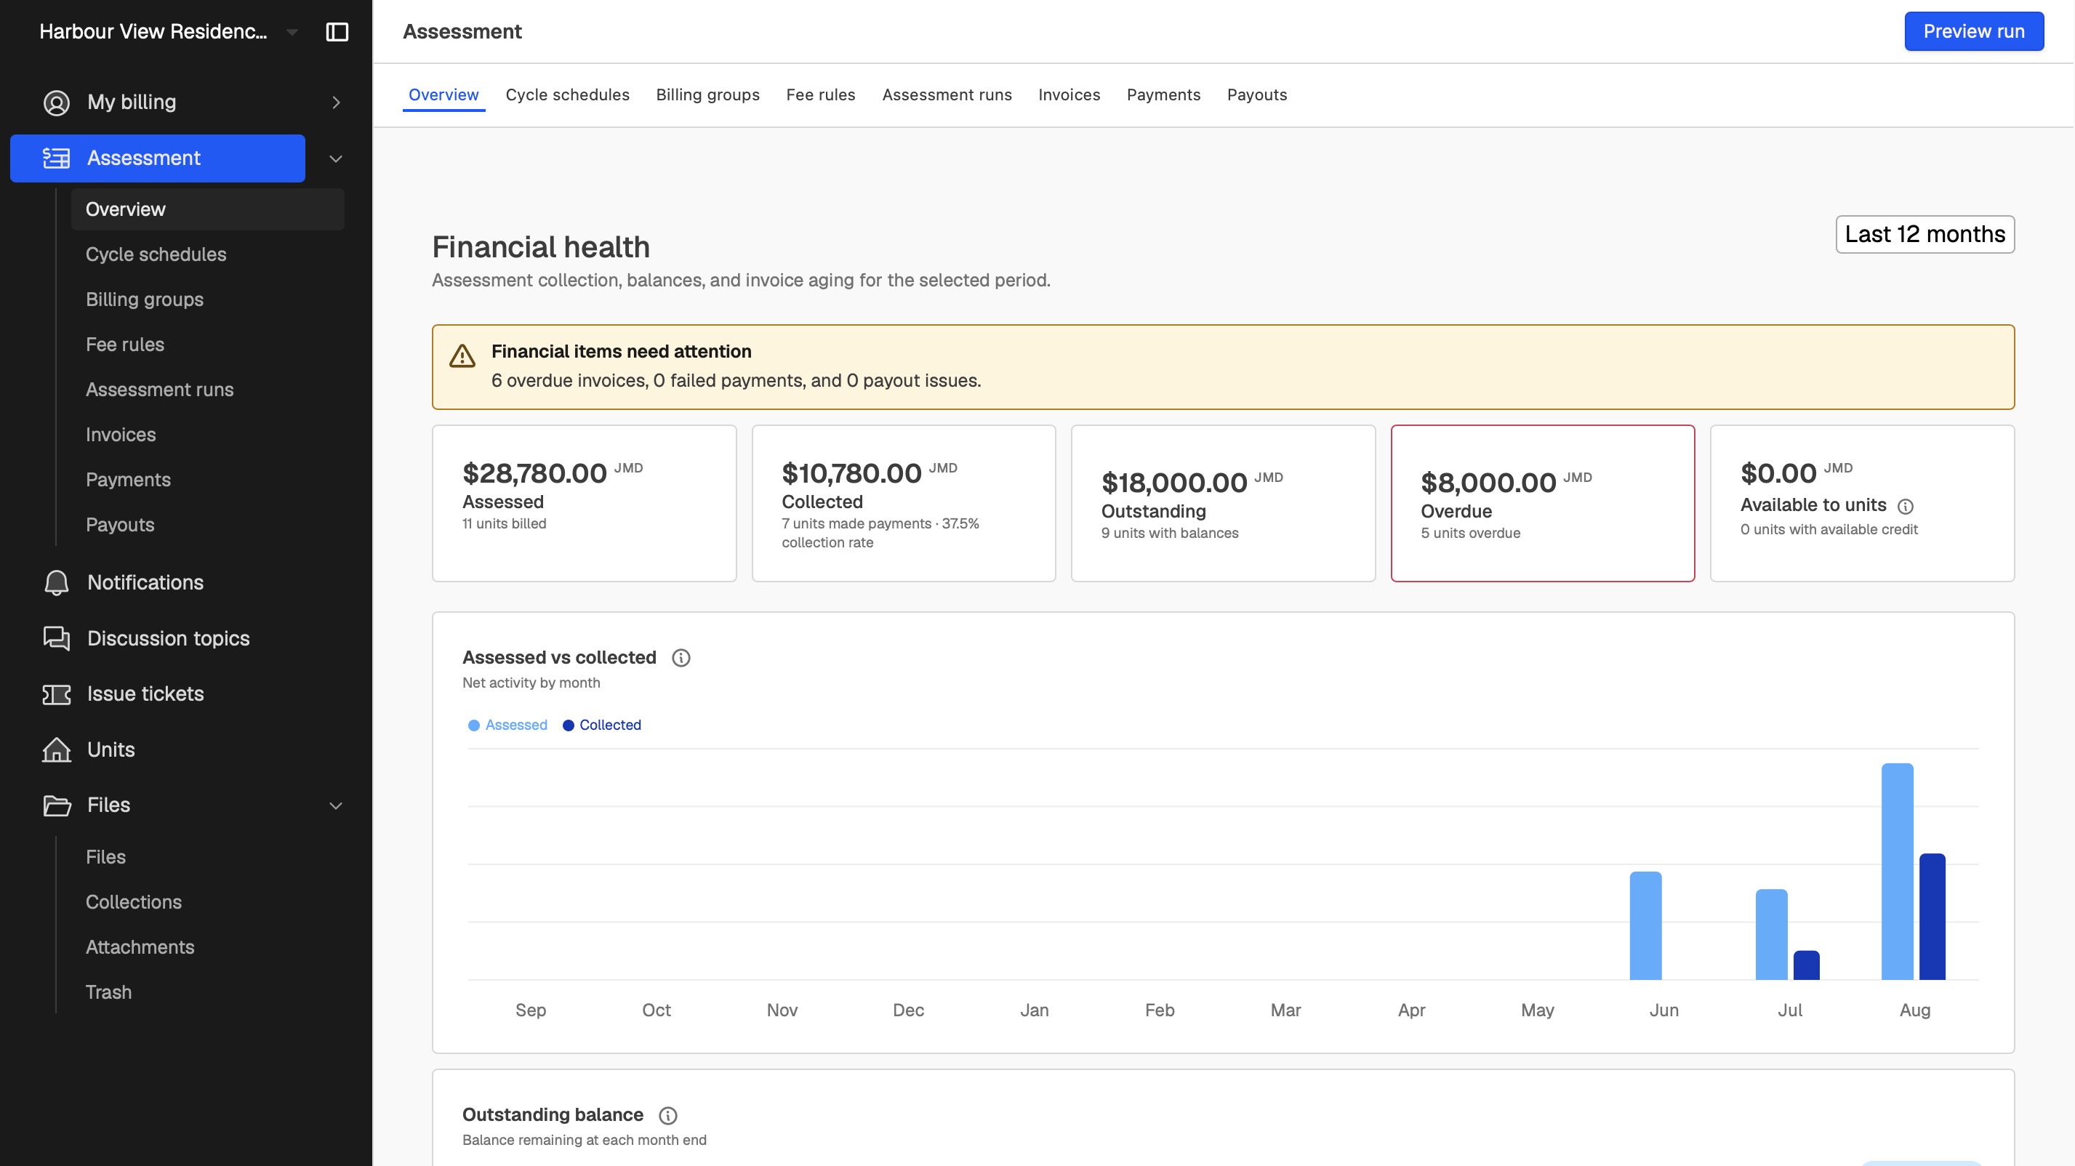Viewport: 2075px width, 1166px height.
Task: Click the June Assessed bar in chart
Action: pyautogui.click(x=1645, y=926)
